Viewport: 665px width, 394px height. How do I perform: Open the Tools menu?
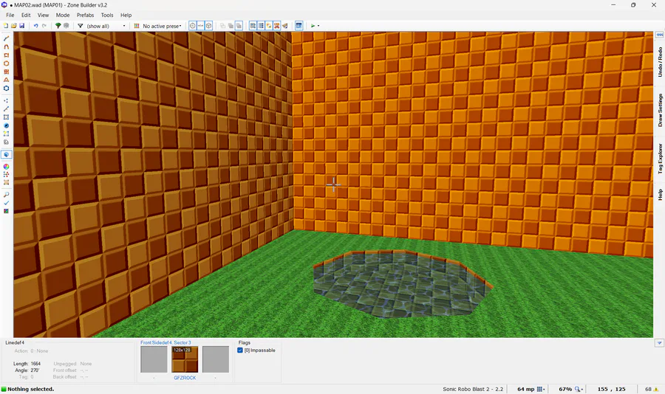coord(107,15)
